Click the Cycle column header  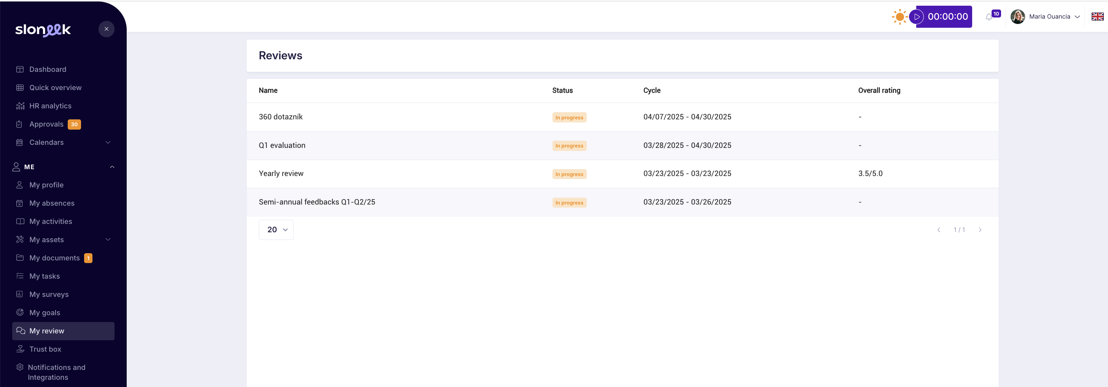click(x=652, y=90)
